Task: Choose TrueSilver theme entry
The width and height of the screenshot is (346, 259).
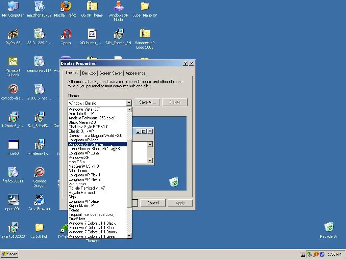Action: pyautogui.click(x=97, y=219)
